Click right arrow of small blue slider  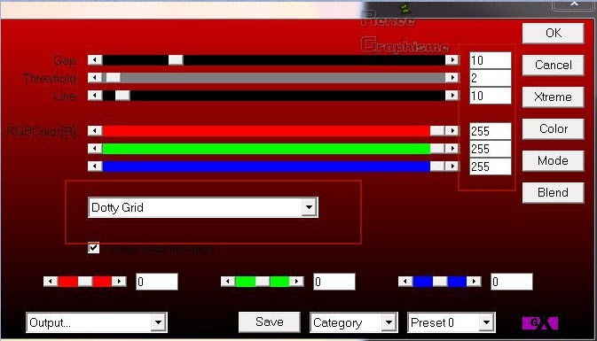(x=474, y=282)
